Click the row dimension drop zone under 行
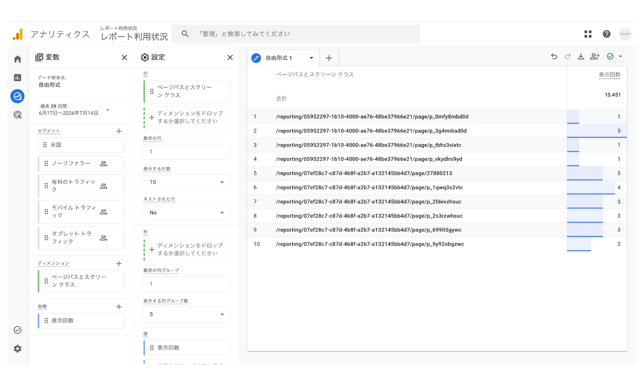The height and width of the screenshot is (386, 644). pyautogui.click(x=187, y=118)
